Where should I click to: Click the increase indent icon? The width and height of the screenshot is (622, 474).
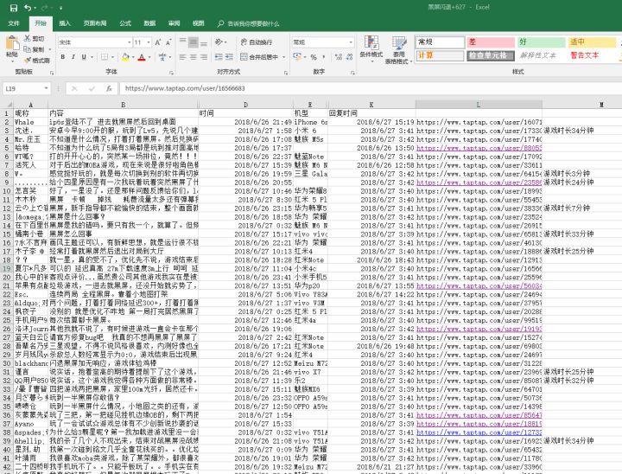click(229, 57)
